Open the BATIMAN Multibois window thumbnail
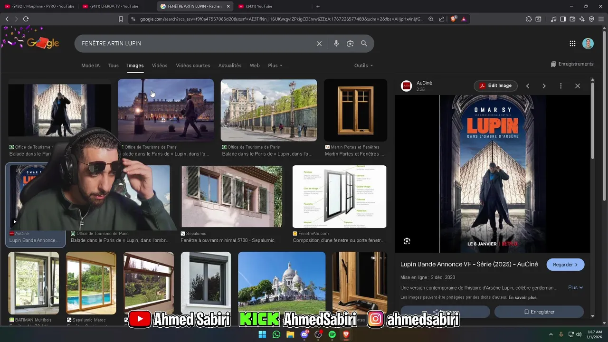608x342 pixels. tap(33, 283)
